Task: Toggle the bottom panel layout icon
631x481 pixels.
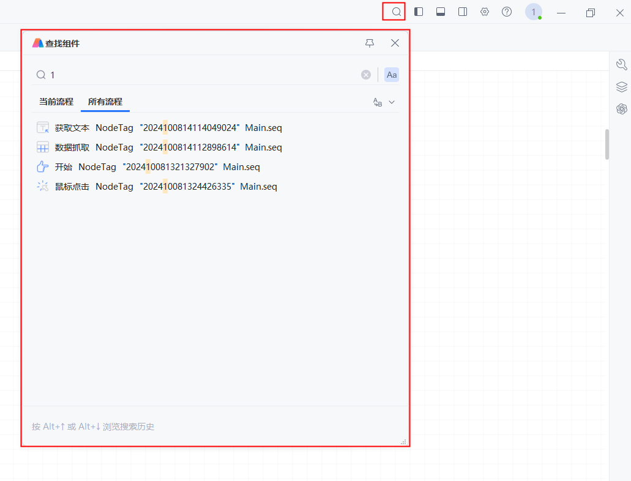Action: pyautogui.click(x=441, y=12)
